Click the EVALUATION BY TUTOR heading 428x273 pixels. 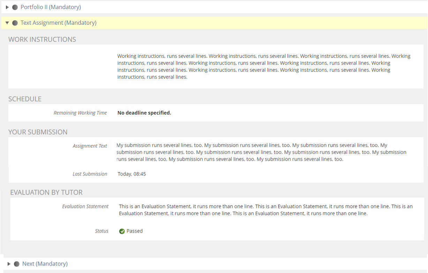pos(46,193)
